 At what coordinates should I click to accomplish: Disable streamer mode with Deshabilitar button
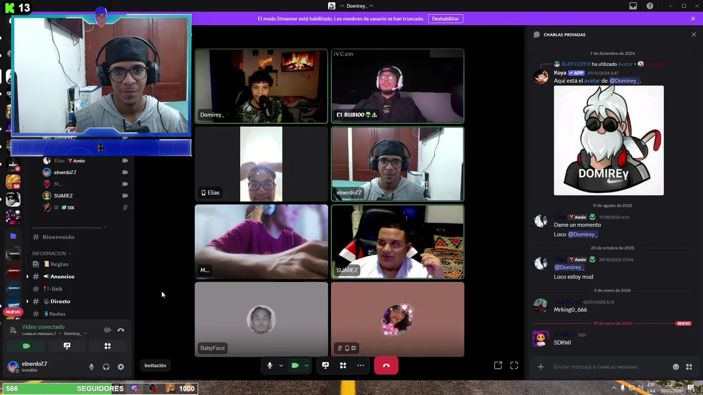tap(445, 19)
